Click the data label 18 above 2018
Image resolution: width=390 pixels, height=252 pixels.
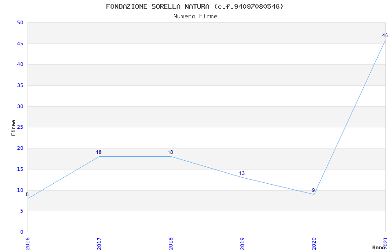coord(170,152)
